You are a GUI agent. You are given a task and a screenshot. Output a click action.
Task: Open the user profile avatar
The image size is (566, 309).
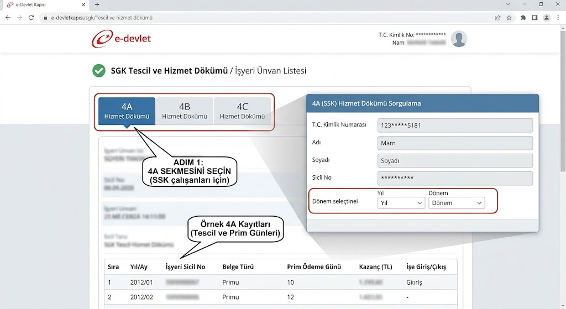coord(459,39)
